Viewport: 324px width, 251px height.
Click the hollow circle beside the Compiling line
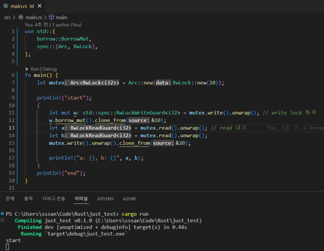3,221
